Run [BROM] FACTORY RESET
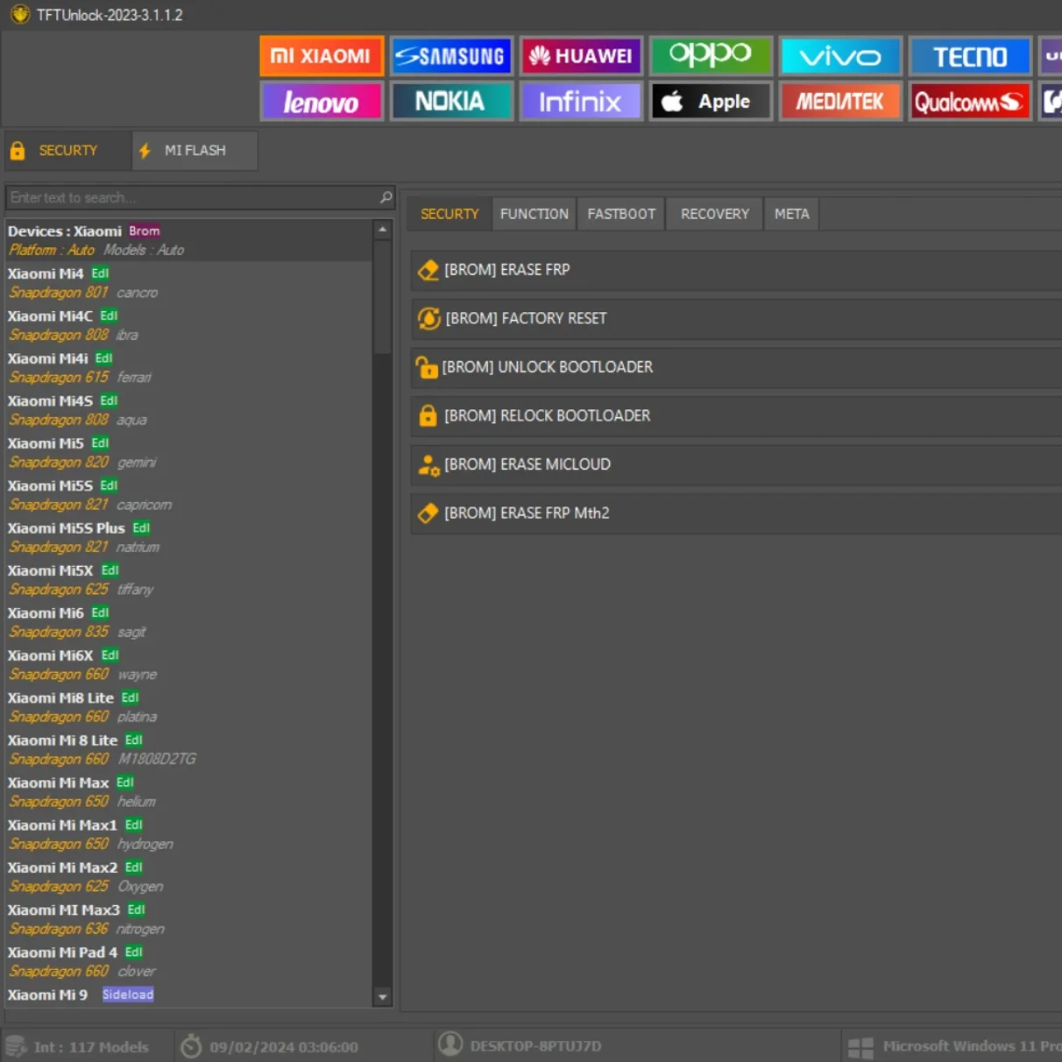 coord(736,318)
